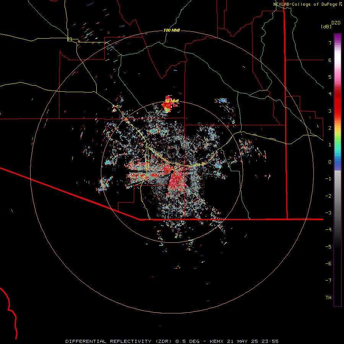Click the purple top of color bar
The height and width of the screenshot is (344, 344).
pyautogui.click(x=338, y=37)
